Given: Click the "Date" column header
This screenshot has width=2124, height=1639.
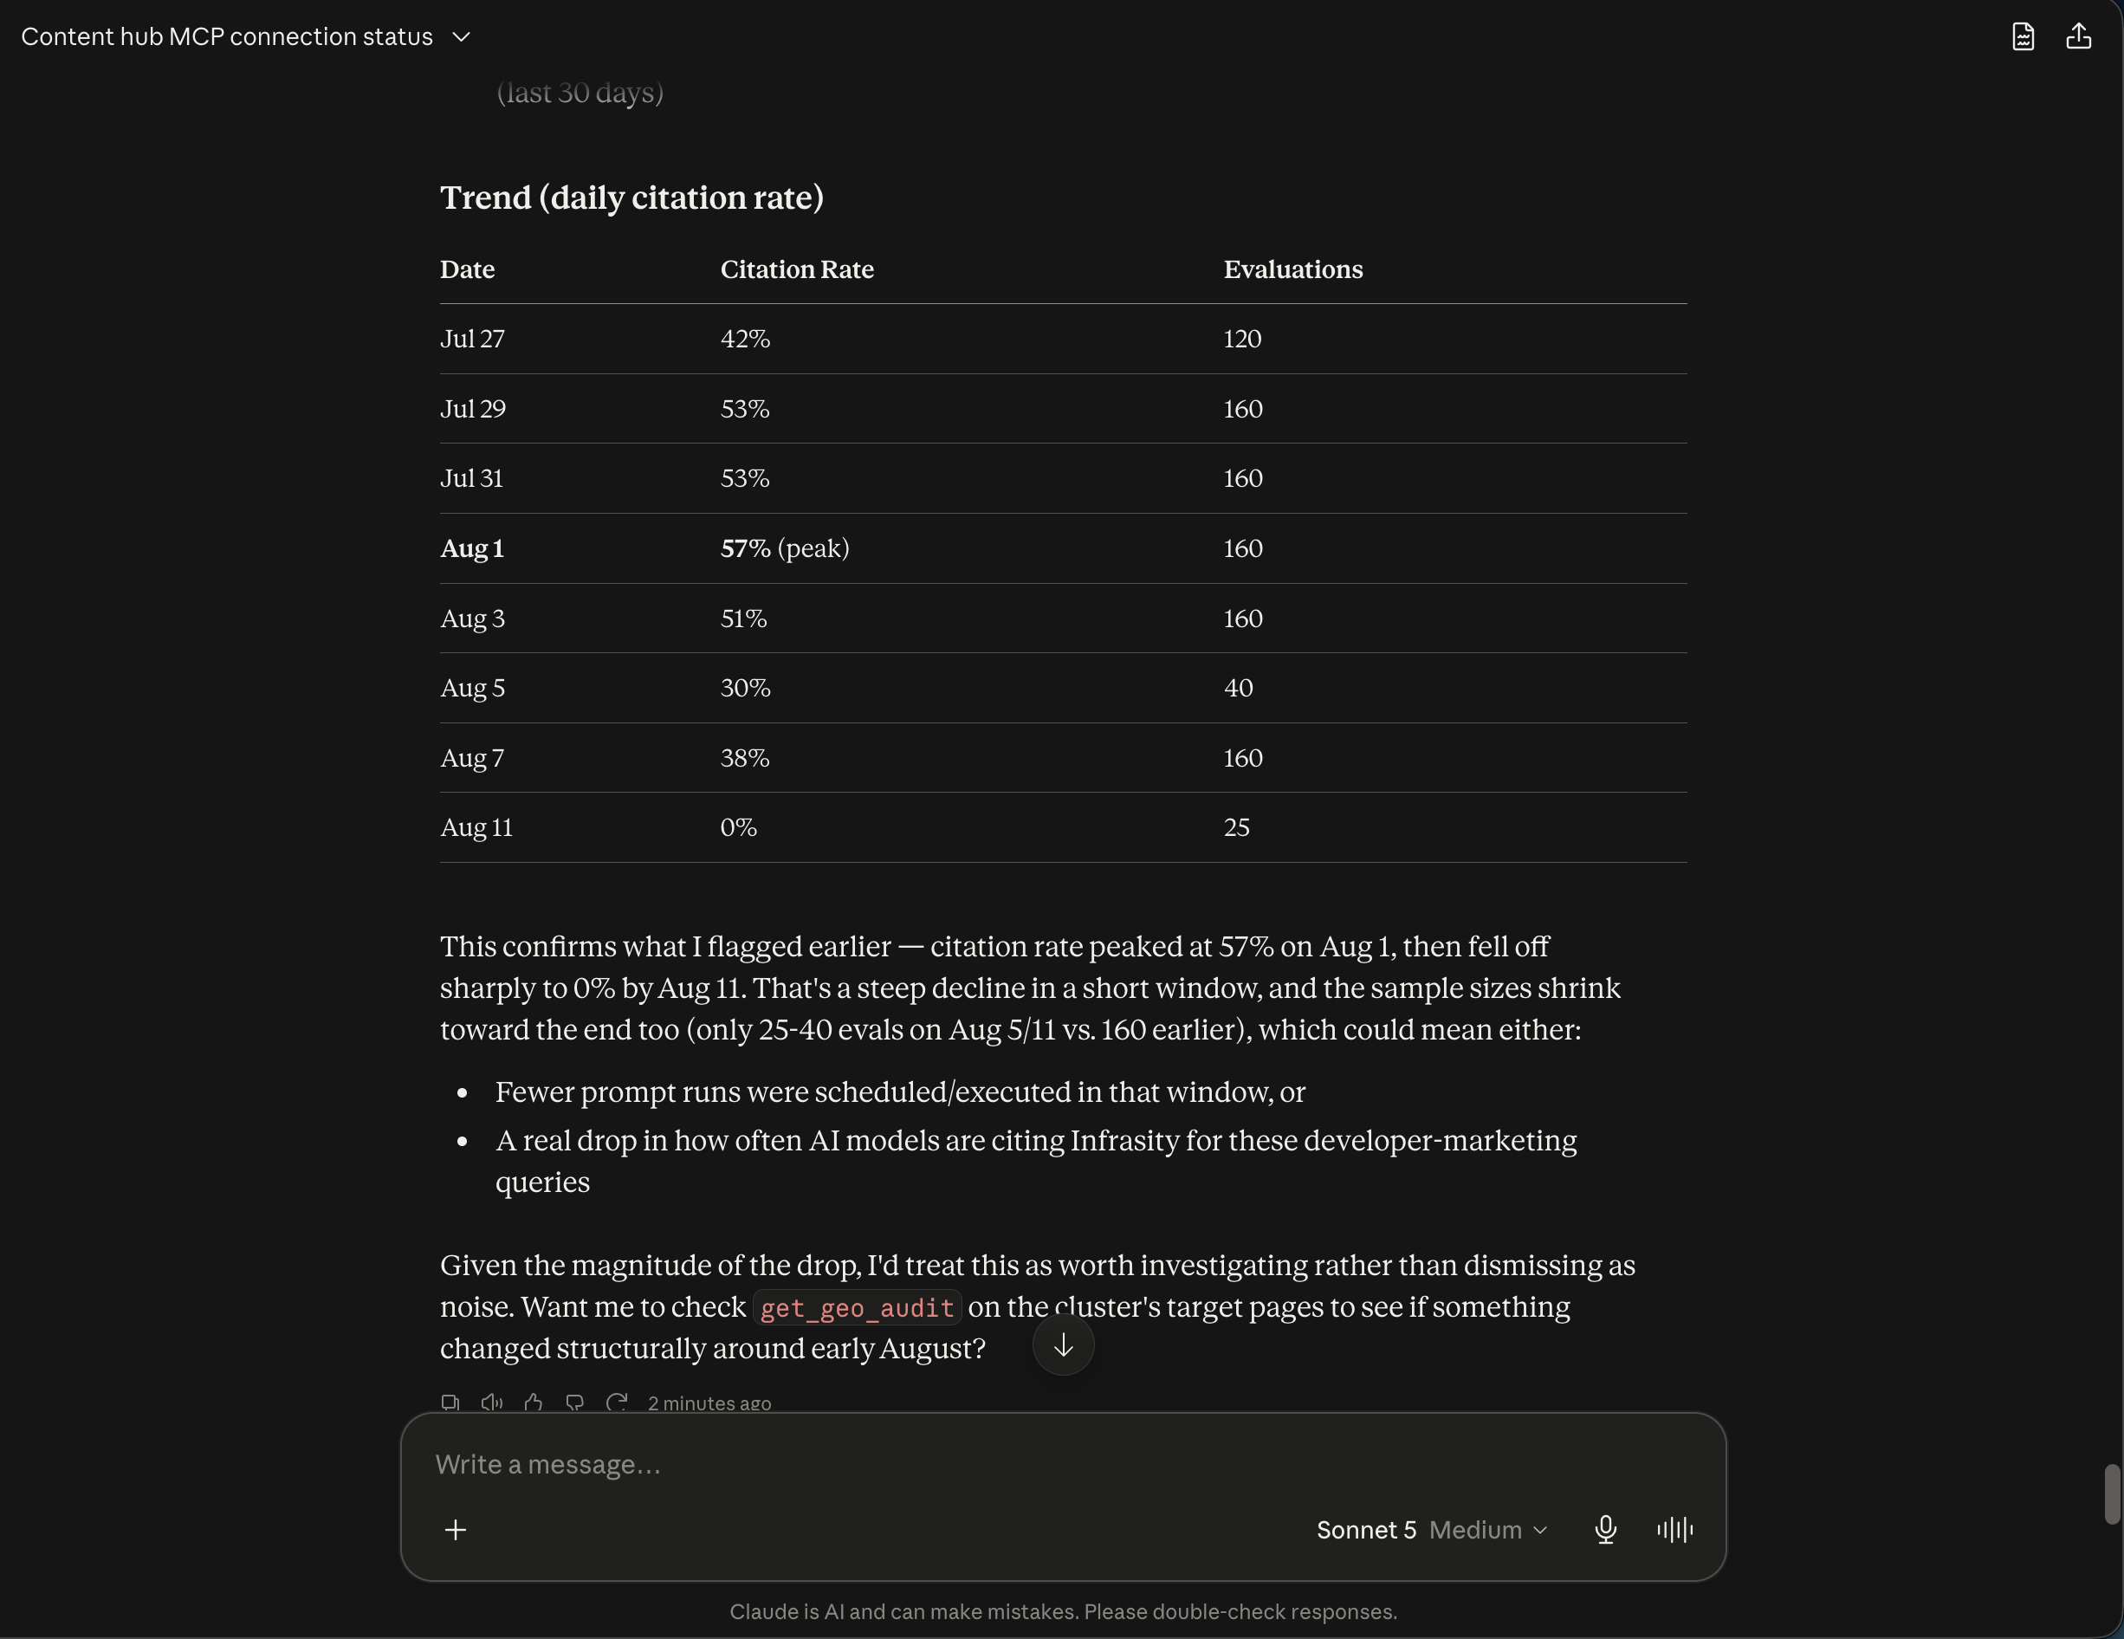Looking at the screenshot, I should [x=468, y=269].
